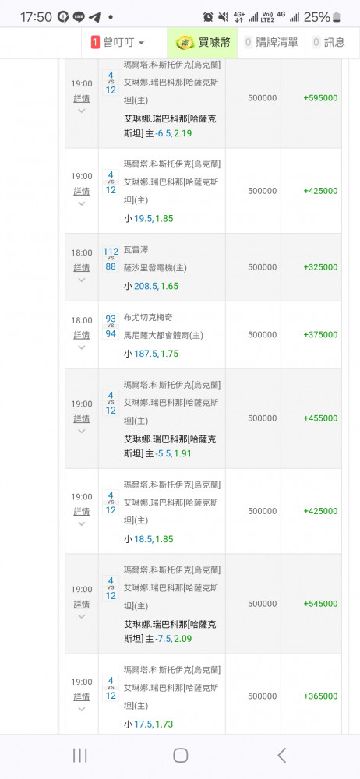Tap the LINE icon in the status bar
The image size is (360, 779).
[79, 17]
